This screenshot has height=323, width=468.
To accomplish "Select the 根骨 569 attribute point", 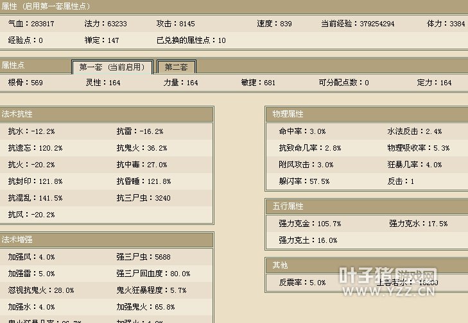I will point(26,83).
